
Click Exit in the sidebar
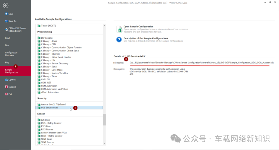point(10,94)
